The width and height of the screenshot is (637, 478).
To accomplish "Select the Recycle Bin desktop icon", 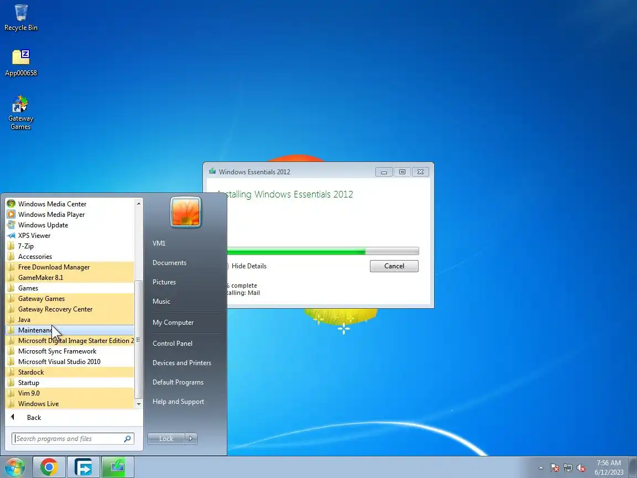I will coord(20,18).
